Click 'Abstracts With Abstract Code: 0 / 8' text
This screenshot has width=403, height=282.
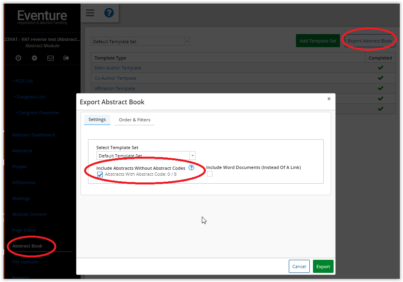click(x=140, y=174)
